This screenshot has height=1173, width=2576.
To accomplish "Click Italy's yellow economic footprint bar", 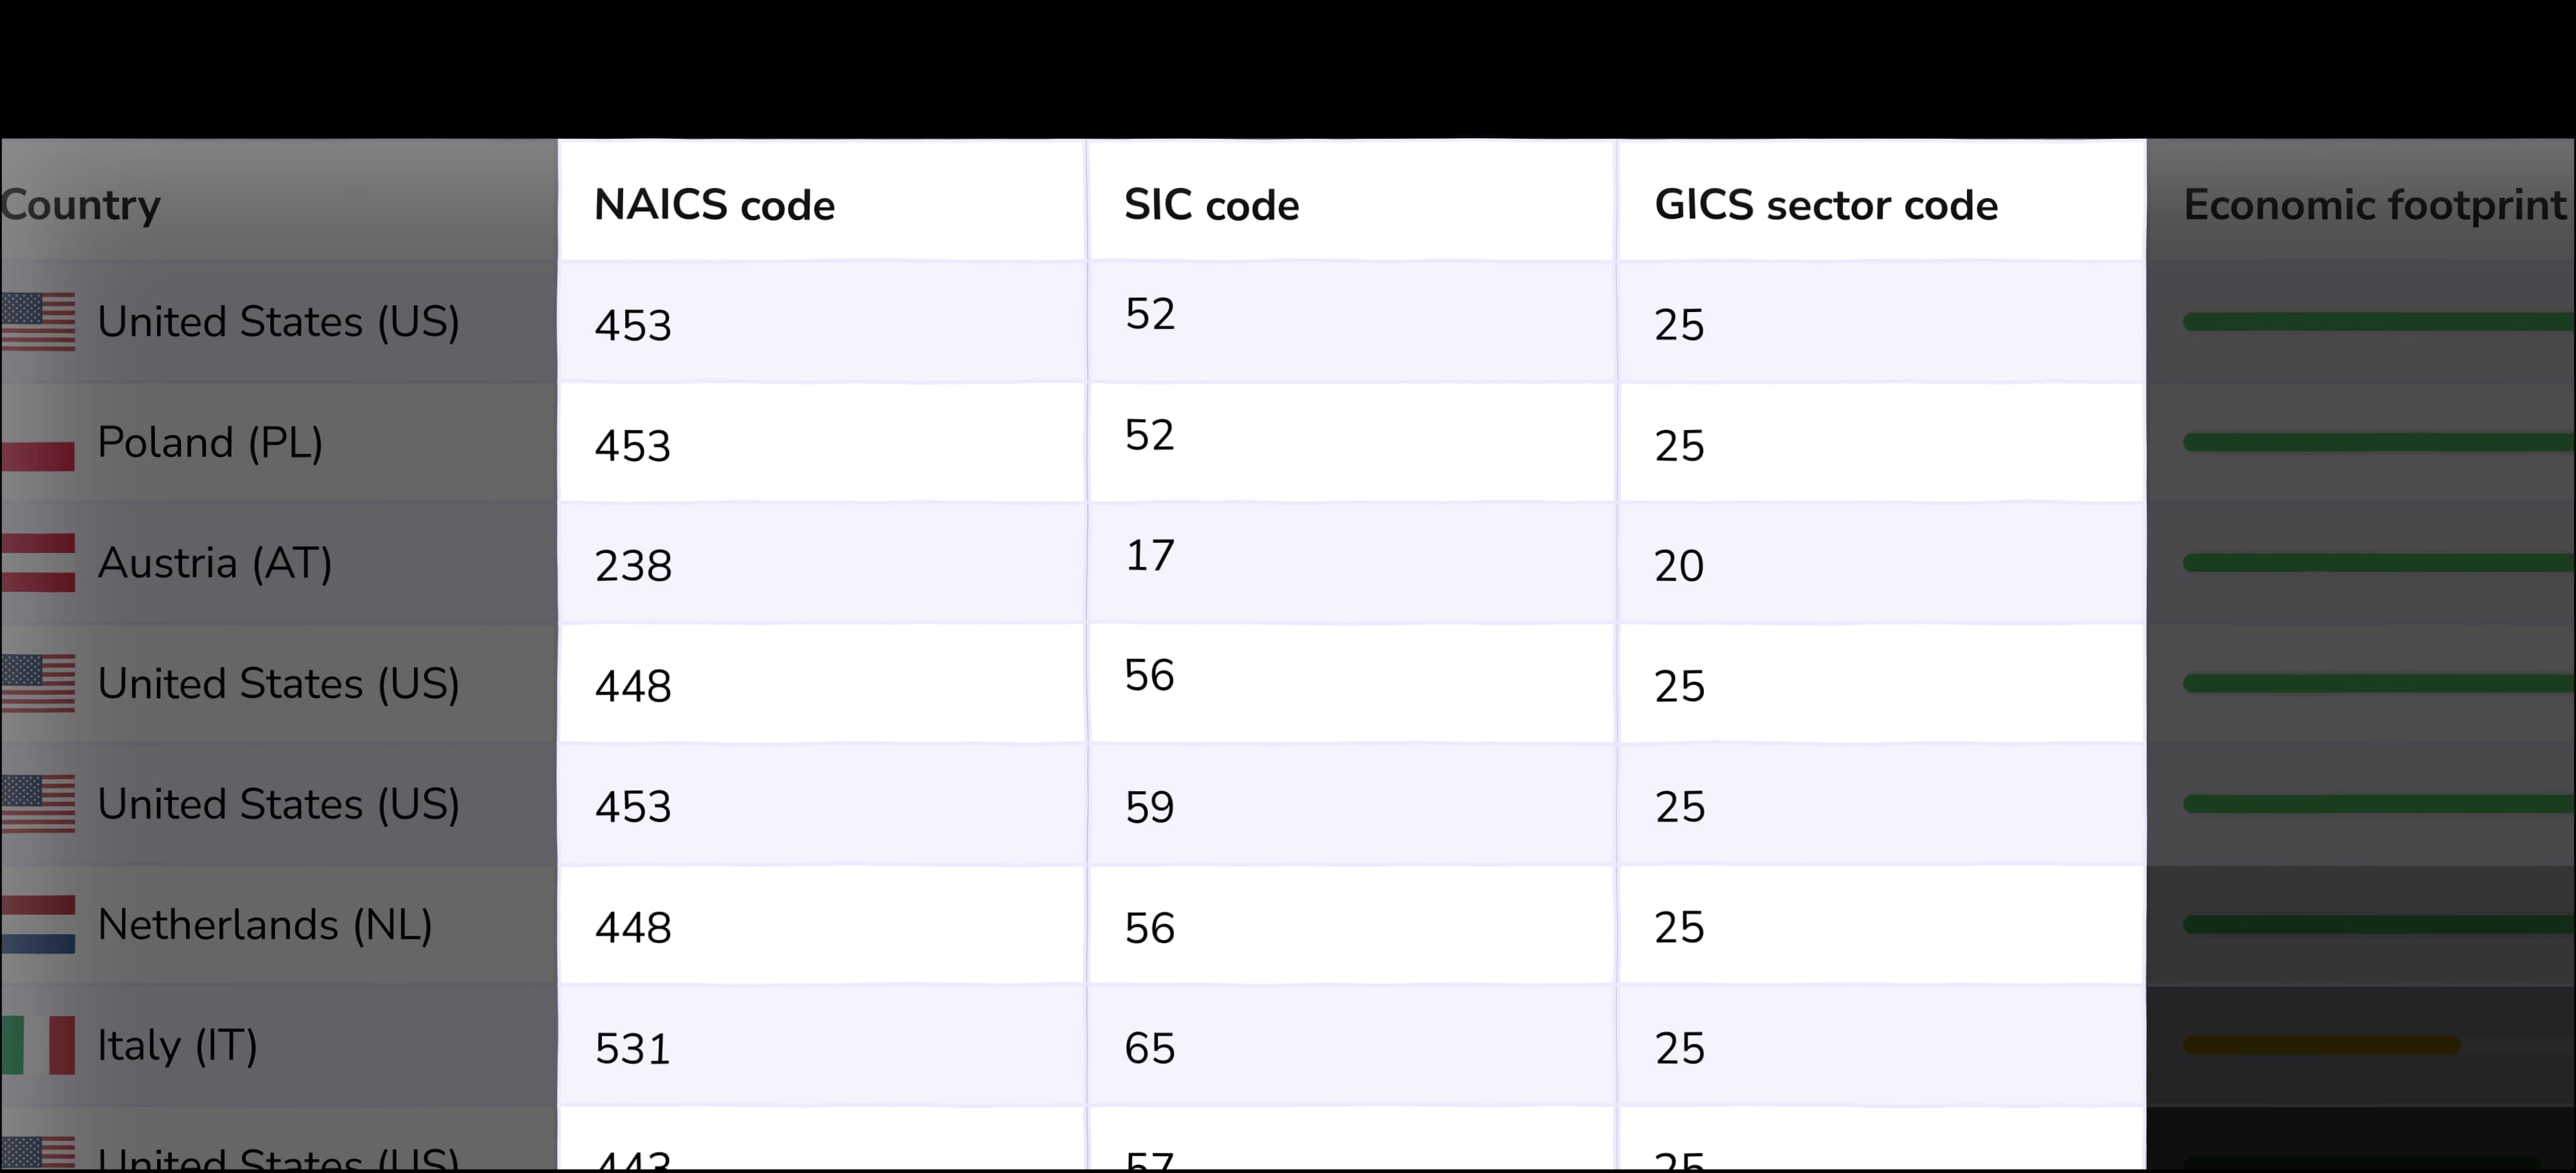I will [2320, 1046].
